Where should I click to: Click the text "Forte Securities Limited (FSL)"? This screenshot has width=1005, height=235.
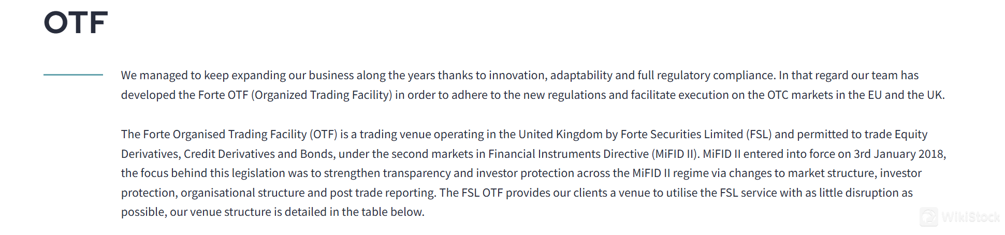tap(696, 135)
